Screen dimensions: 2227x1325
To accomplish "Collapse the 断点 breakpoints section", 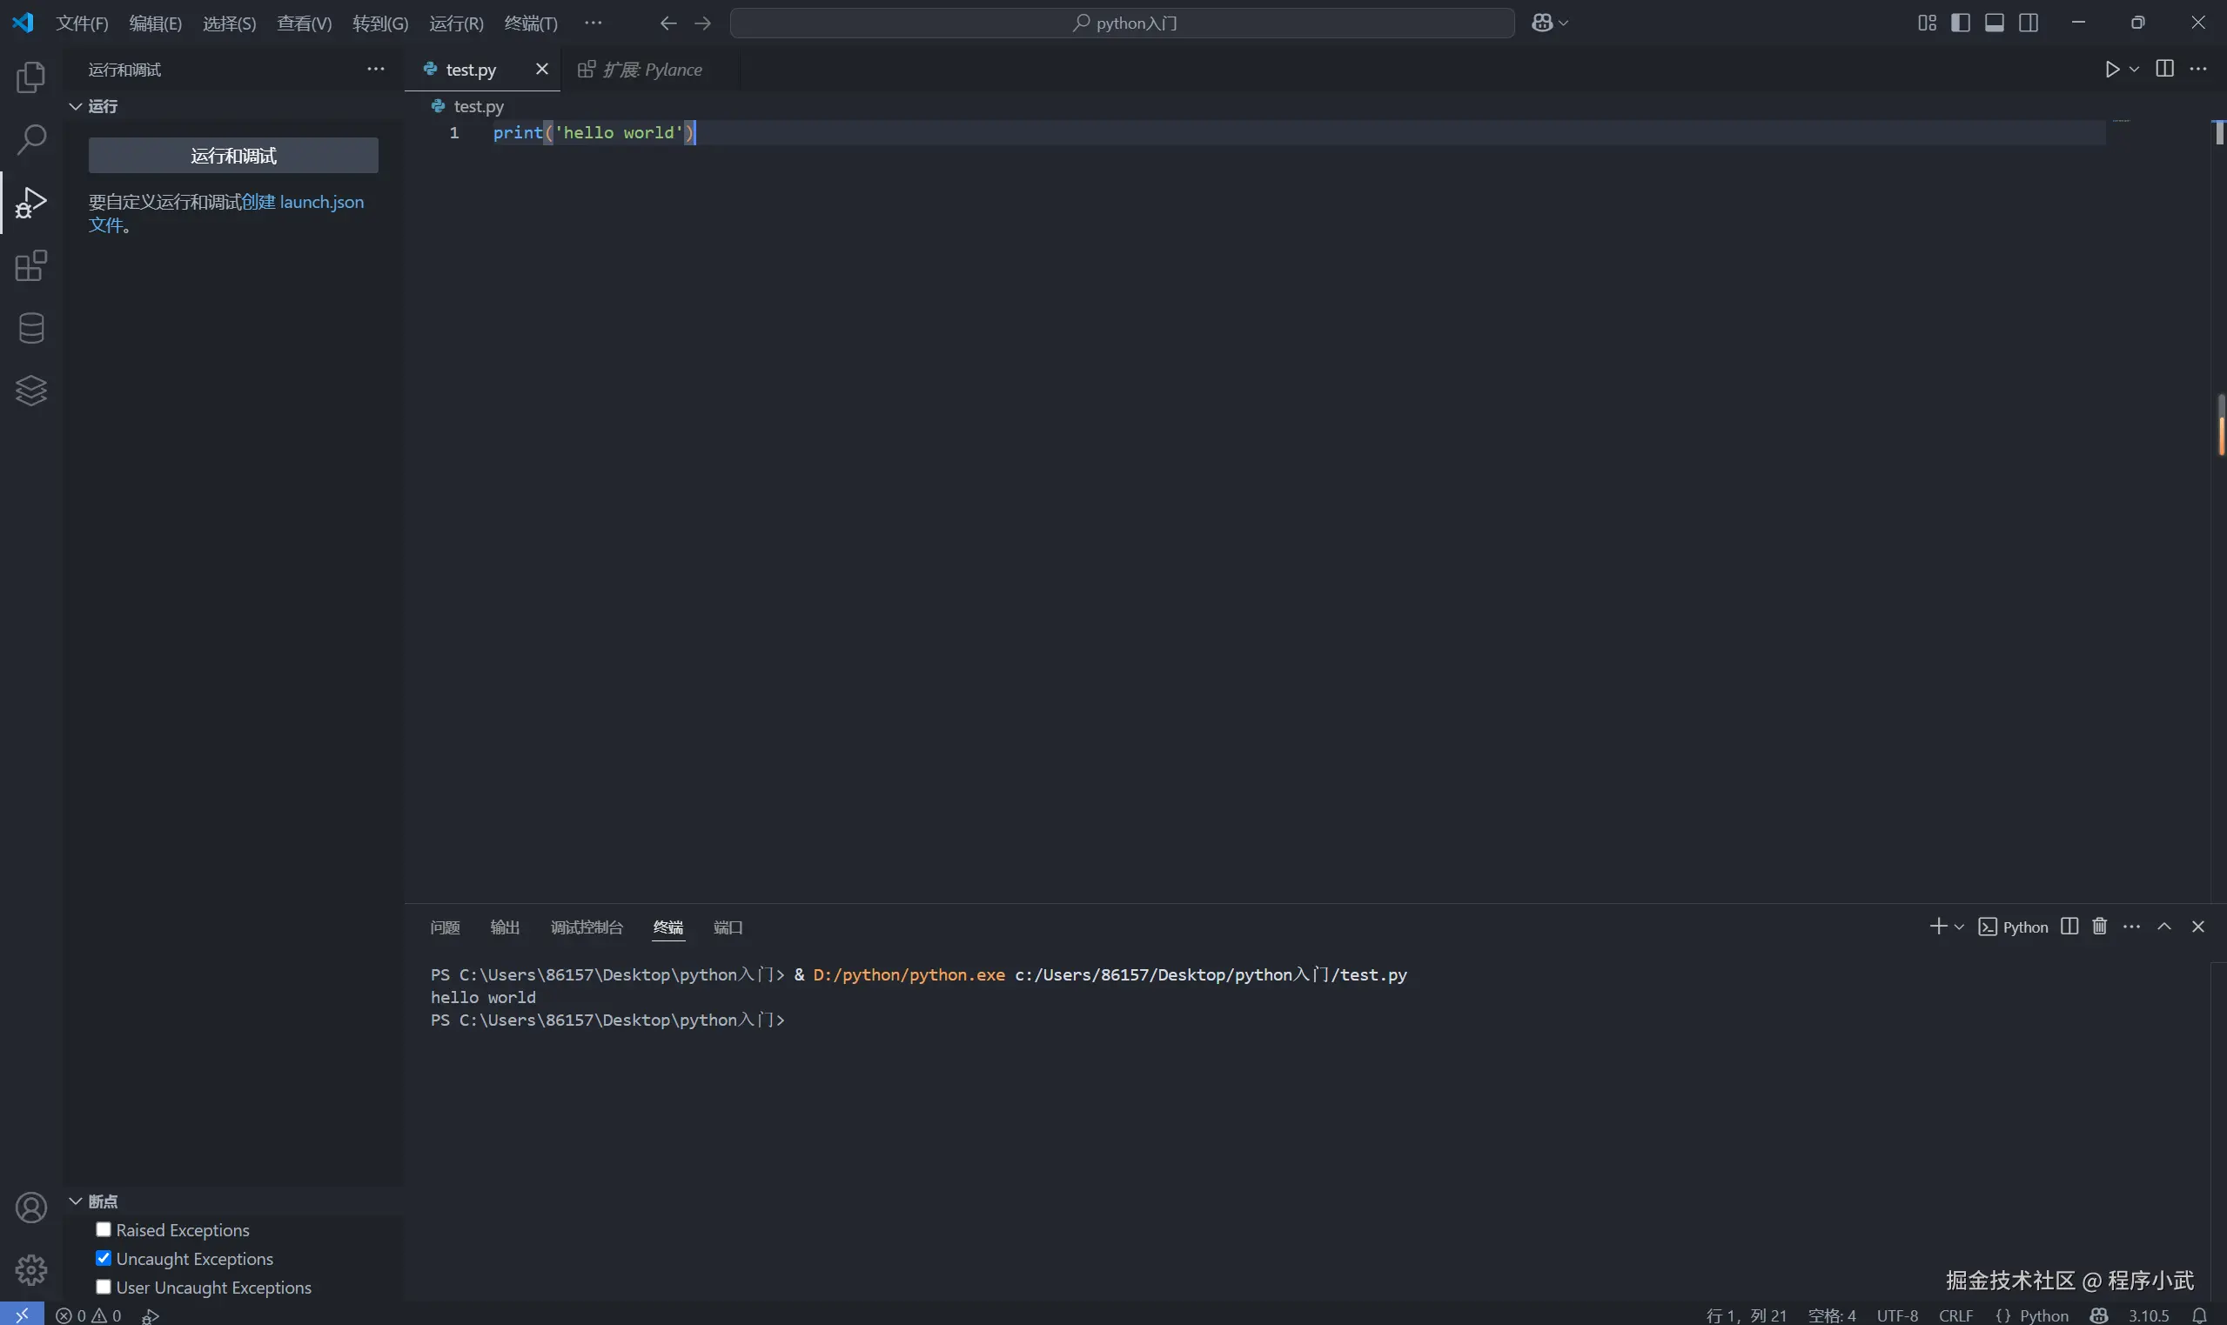I will pos(76,1201).
